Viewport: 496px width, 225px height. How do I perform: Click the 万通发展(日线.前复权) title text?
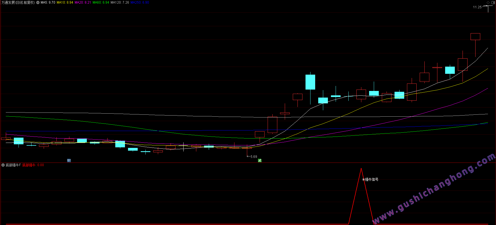(18, 2)
